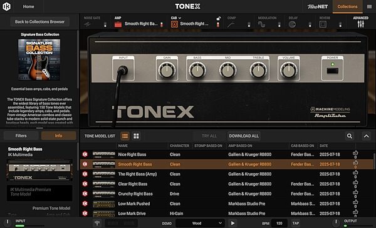Click the Delay effect icon
376x228 pixels.
[x=292, y=24]
